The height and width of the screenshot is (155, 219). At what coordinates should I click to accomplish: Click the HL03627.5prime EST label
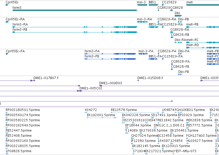200,141
